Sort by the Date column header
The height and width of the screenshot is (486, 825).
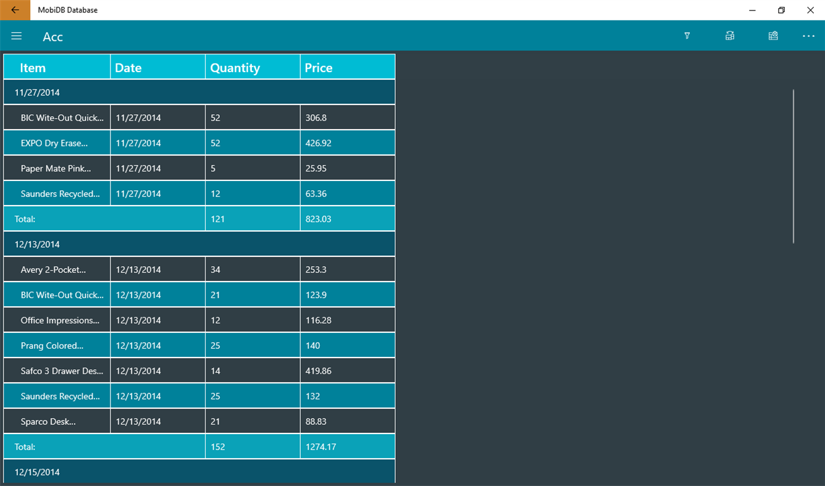coord(158,67)
